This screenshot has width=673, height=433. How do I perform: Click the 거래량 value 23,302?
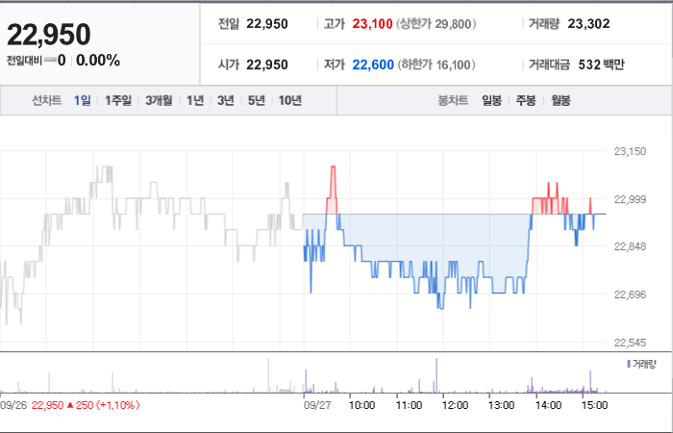pyautogui.click(x=588, y=24)
